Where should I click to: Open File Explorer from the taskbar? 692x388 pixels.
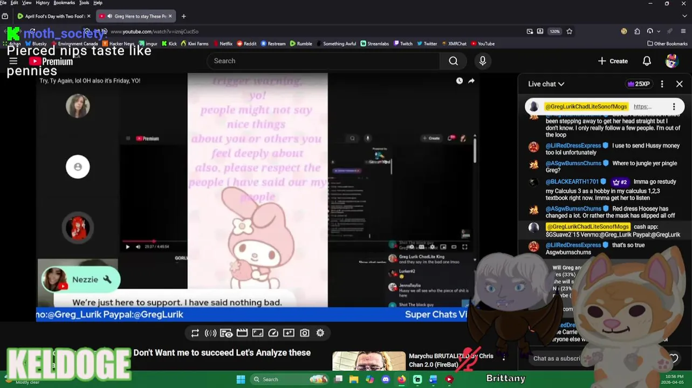click(354, 379)
